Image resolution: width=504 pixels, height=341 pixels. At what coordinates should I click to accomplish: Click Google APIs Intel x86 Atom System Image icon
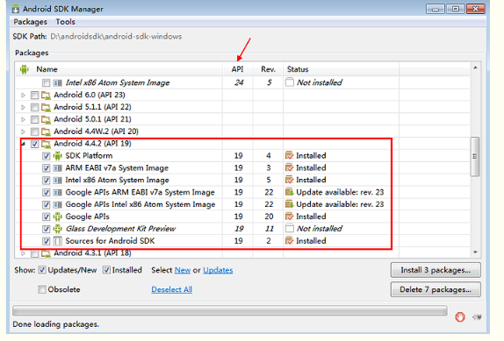pos(58,204)
